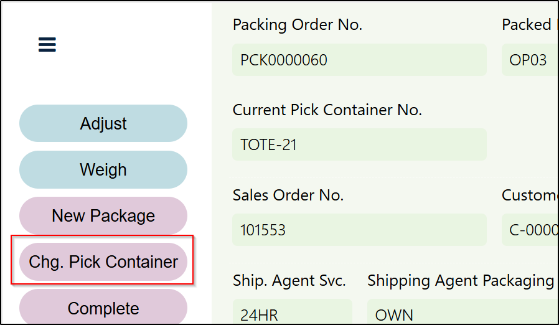Screen dimensions: 559x325
Task: Focus Sales Order No. field 101553
Action: click(x=359, y=230)
